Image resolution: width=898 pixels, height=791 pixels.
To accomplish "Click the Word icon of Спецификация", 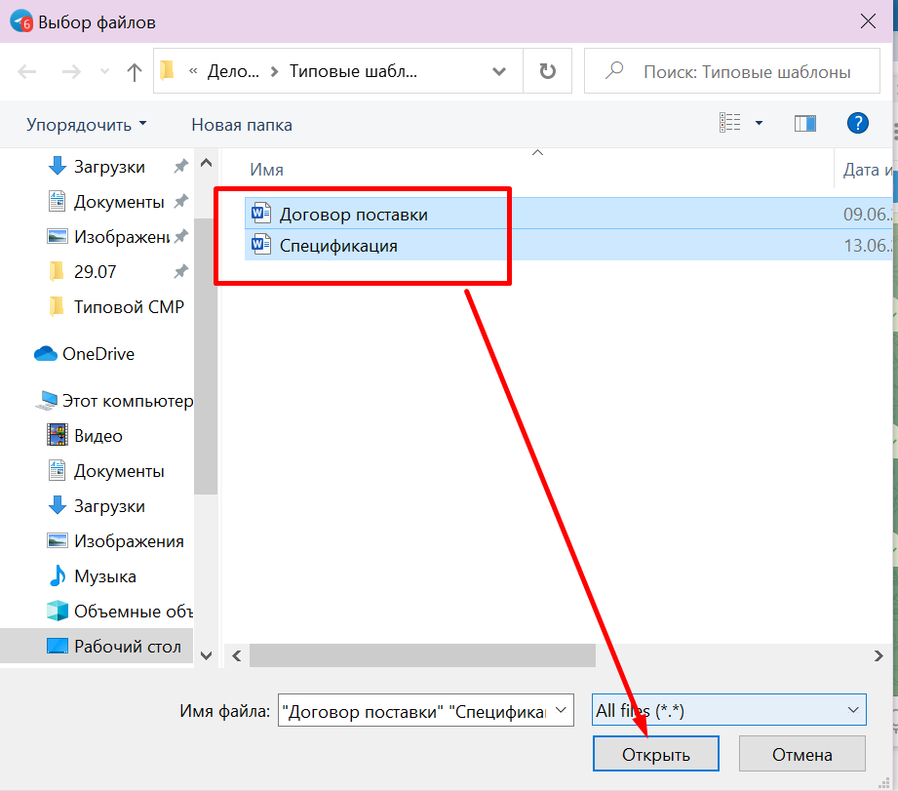I will (261, 245).
